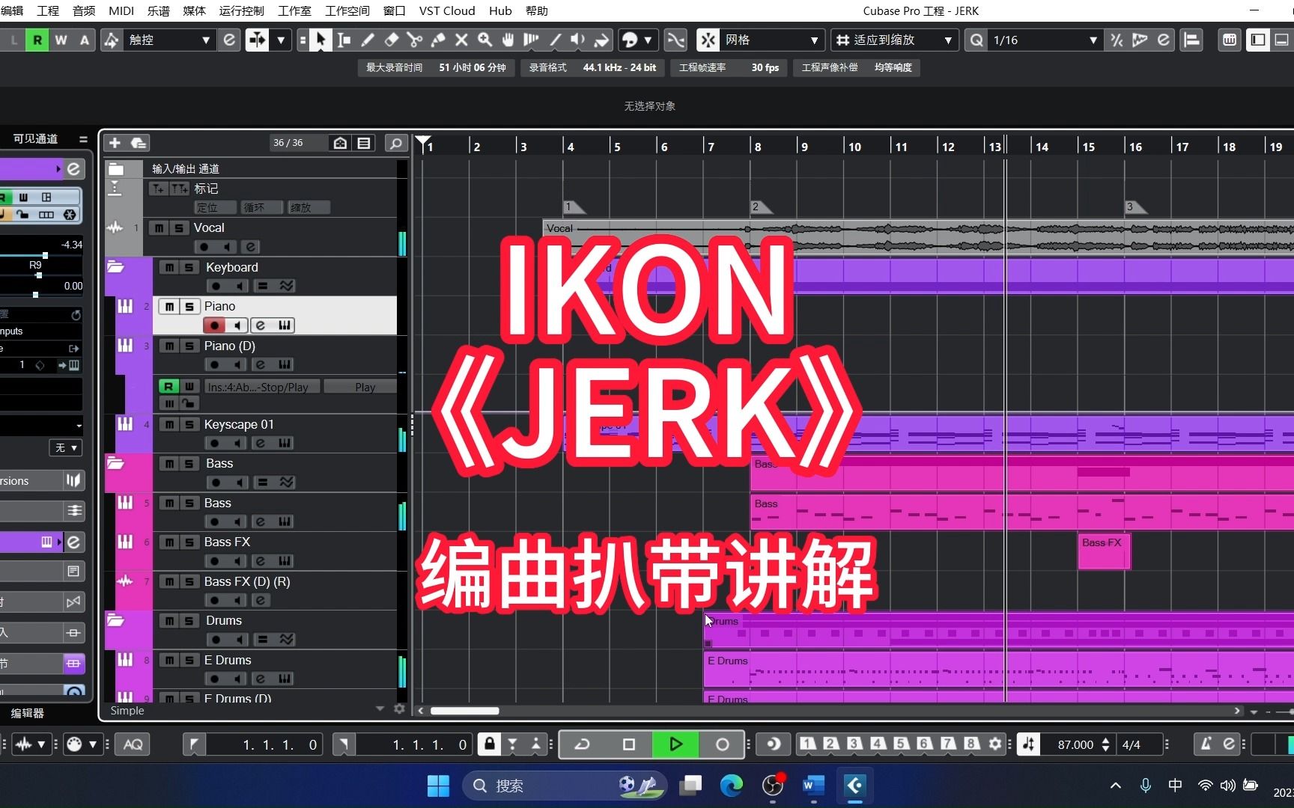This screenshot has width=1294, height=808.
Task: Select the Mute X tool
Action: [x=461, y=40]
